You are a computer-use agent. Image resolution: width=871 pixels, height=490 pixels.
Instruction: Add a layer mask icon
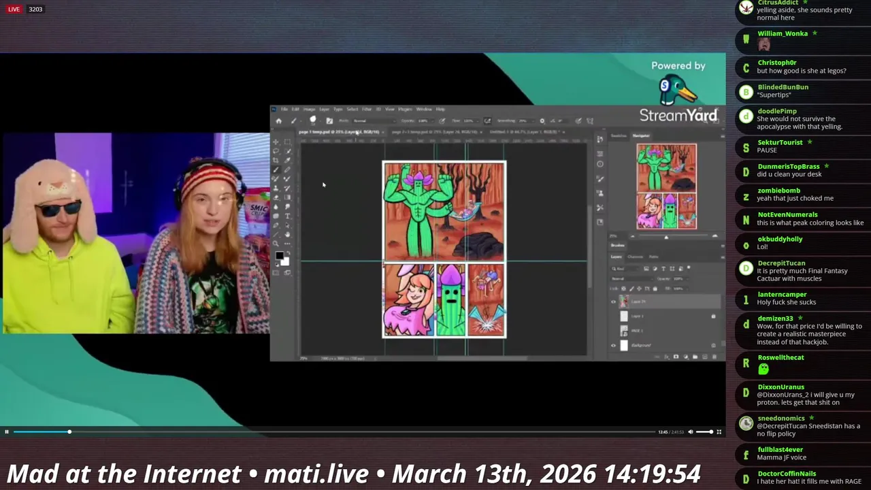point(676,357)
